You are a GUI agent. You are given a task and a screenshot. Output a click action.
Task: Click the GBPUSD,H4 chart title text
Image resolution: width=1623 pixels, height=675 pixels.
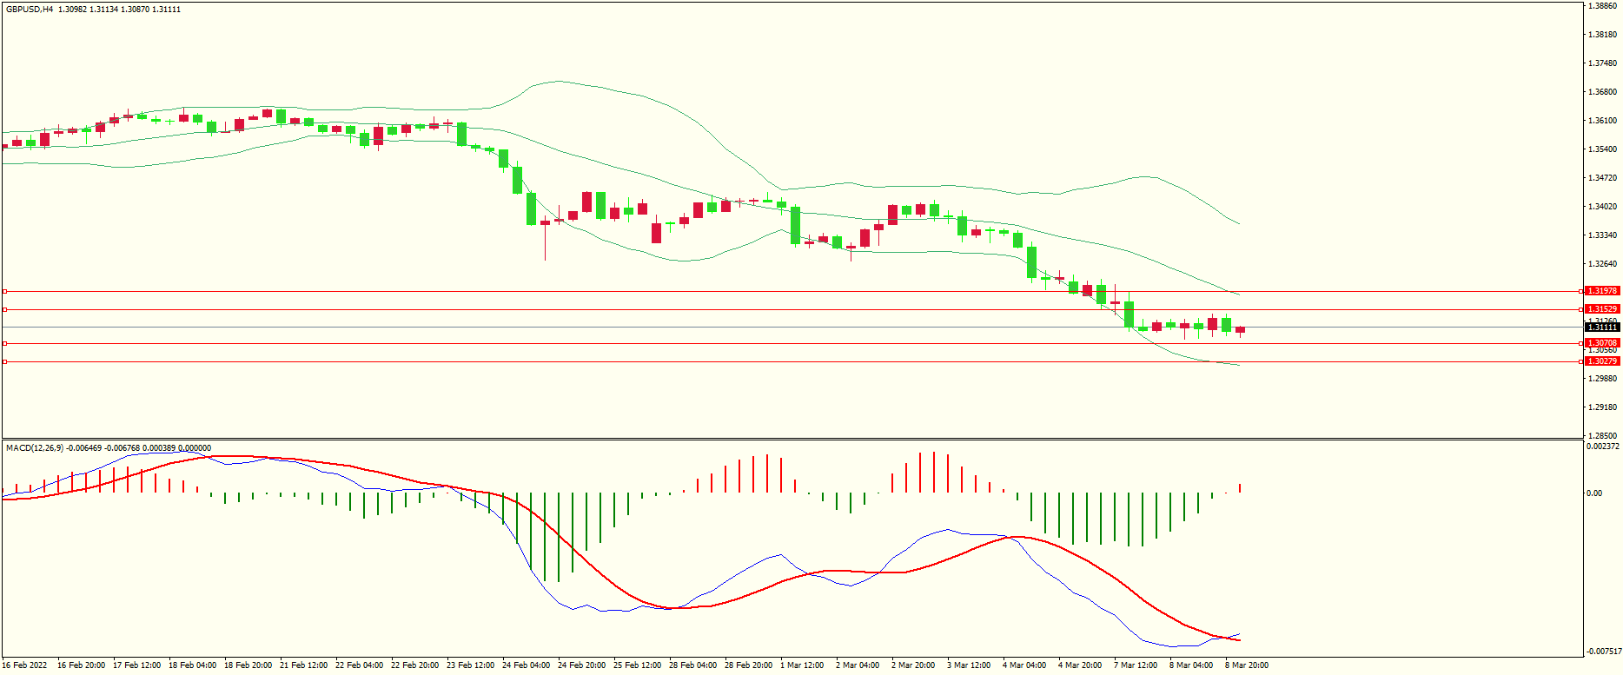pos(30,10)
